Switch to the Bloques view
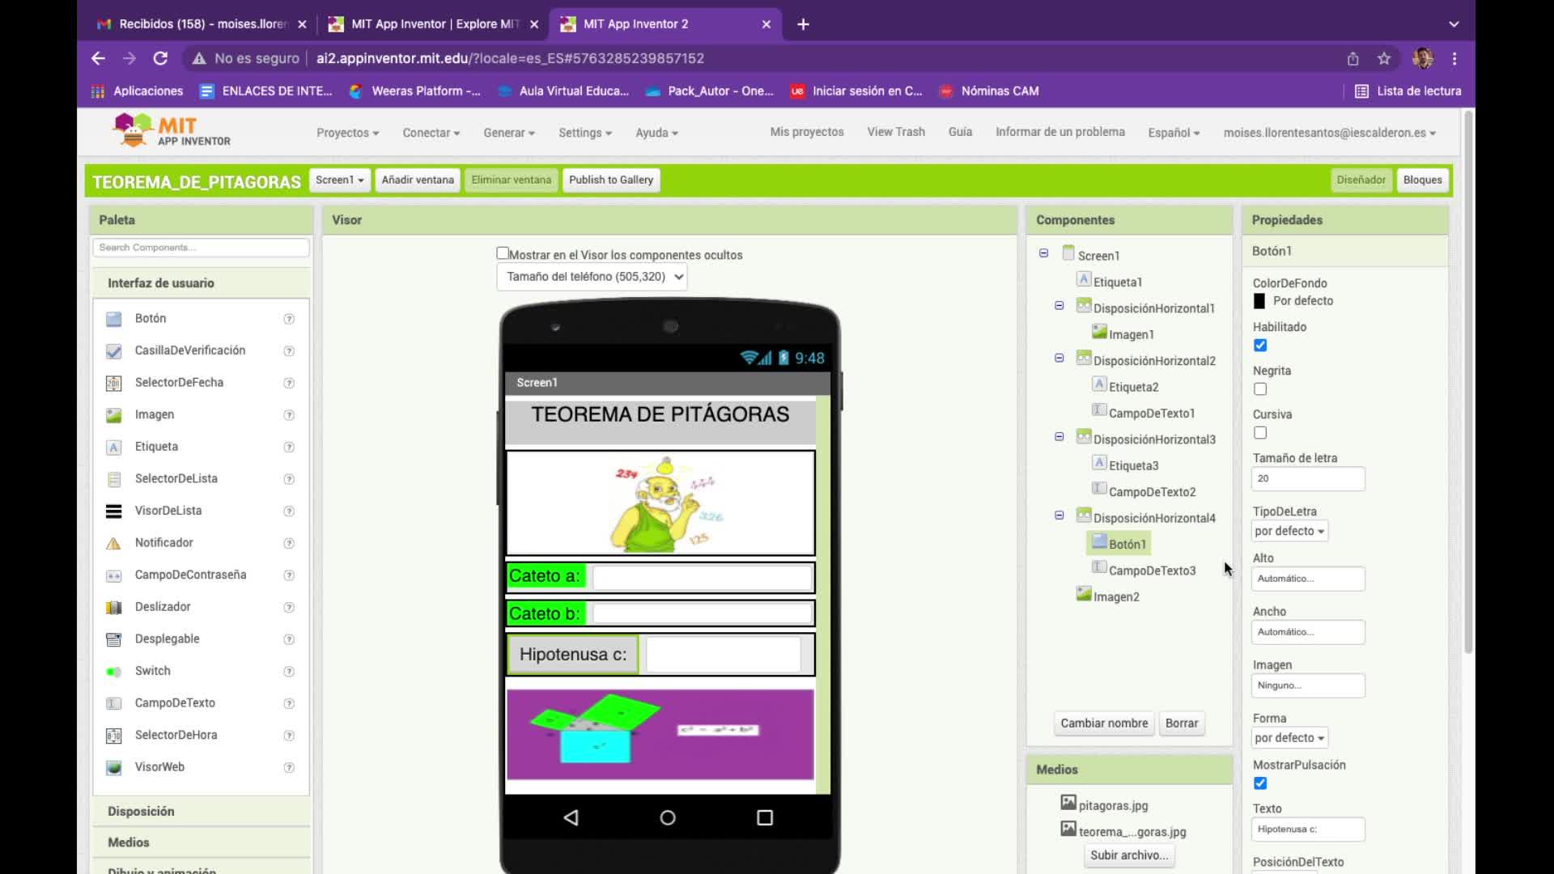 coord(1422,180)
